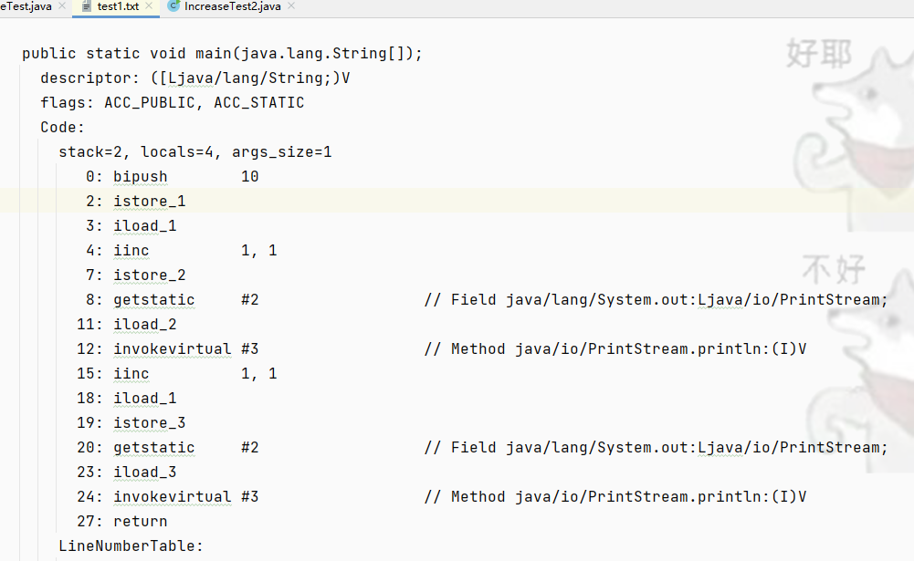This screenshot has height=561, width=914.
Task: Click the LineNumberTable label
Action: click(x=131, y=545)
